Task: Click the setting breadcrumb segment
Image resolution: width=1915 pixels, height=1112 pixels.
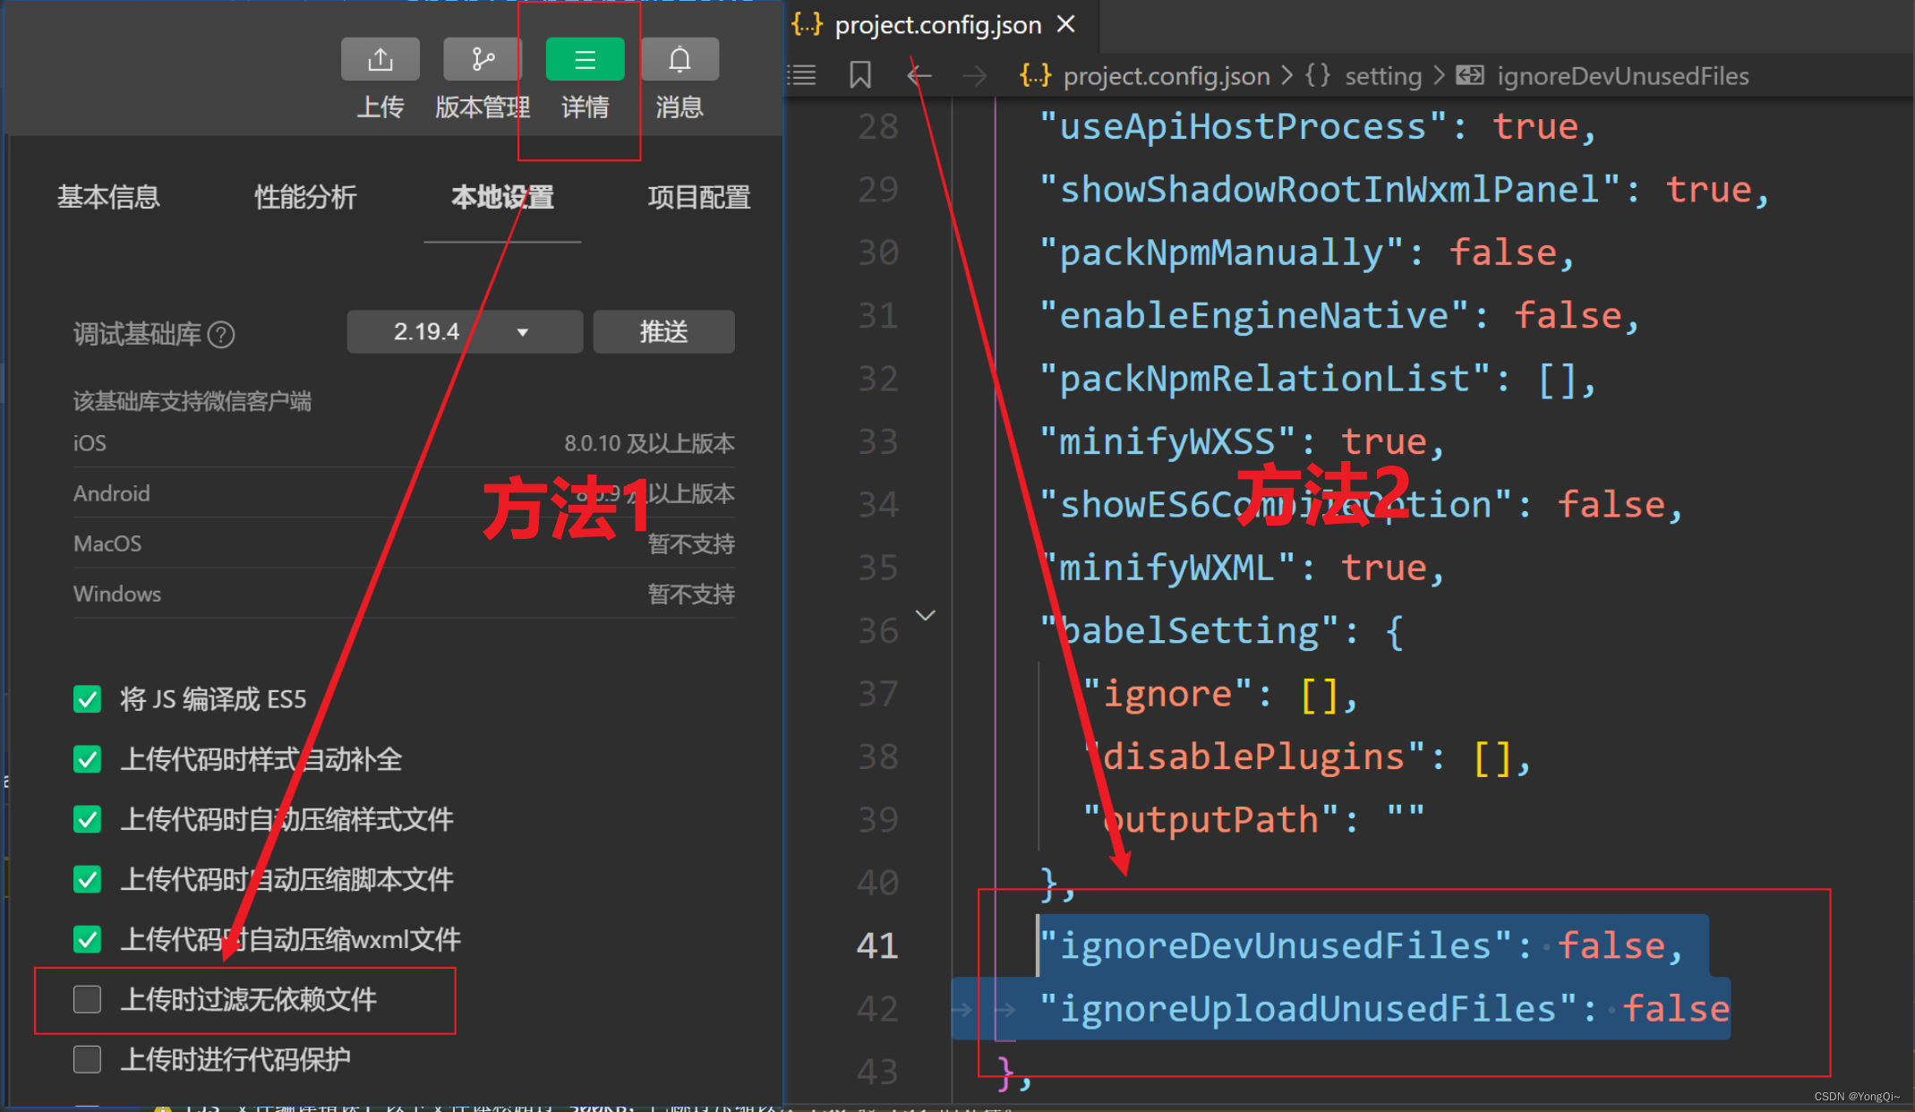Action: (x=1382, y=76)
